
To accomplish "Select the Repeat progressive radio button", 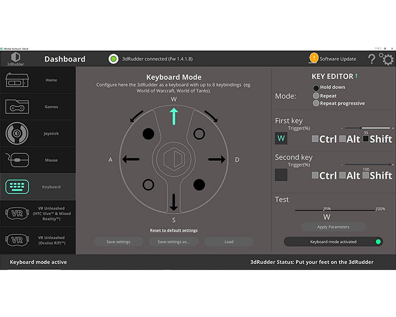I will (x=316, y=103).
